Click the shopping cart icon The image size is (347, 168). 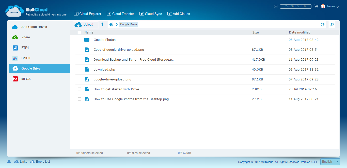(x=316, y=6)
